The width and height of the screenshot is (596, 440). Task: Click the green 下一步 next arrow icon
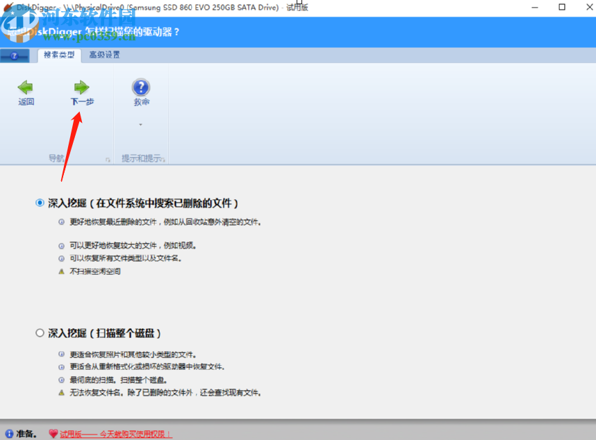pyautogui.click(x=81, y=87)
